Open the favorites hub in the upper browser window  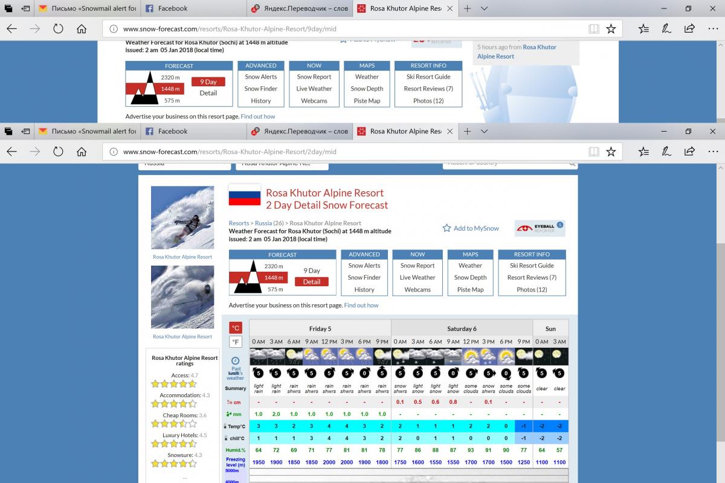643,28
